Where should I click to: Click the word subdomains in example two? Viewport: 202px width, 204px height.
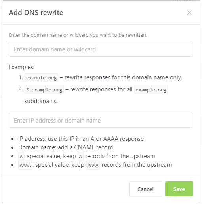tap(41, 101)
